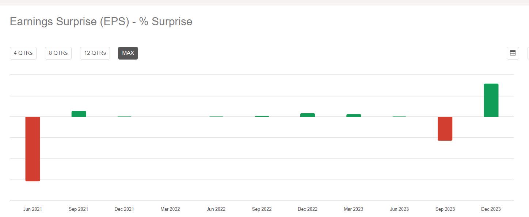Click the Earnings Surprise chart title

pos(101,22)
